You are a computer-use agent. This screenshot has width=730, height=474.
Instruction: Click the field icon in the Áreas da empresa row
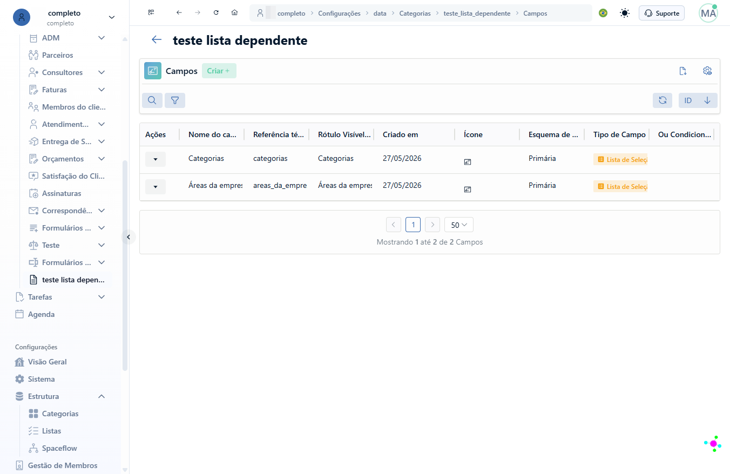click(x=468, y=189)
